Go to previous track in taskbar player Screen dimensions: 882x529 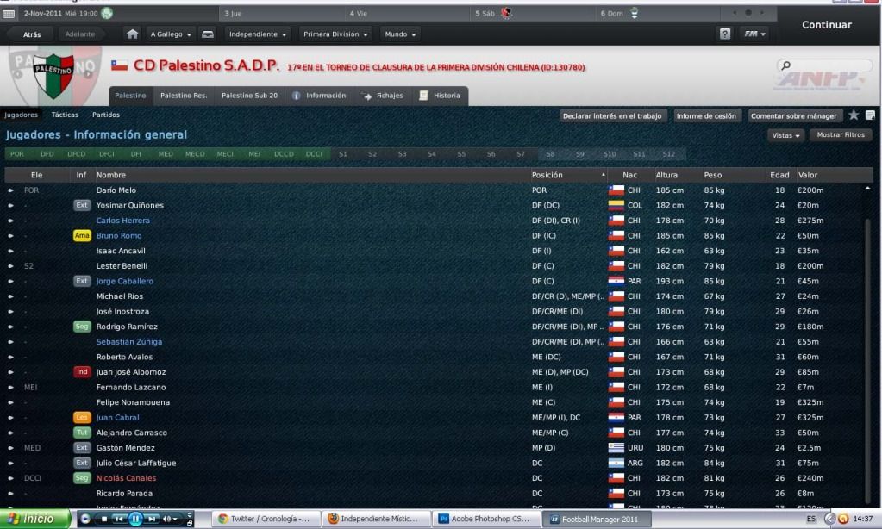point(119,519)
